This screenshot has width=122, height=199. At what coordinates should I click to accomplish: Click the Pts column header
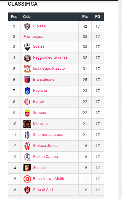[x=85, y=17]
